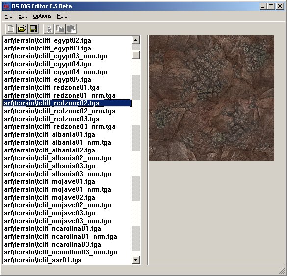Viewport: 287px width, 276px height.
Task: Select art\terrain\tcliff_egypt05.tga
Action: click(67, 80)
